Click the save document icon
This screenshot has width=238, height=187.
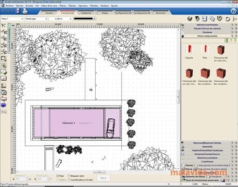point(18,11)
